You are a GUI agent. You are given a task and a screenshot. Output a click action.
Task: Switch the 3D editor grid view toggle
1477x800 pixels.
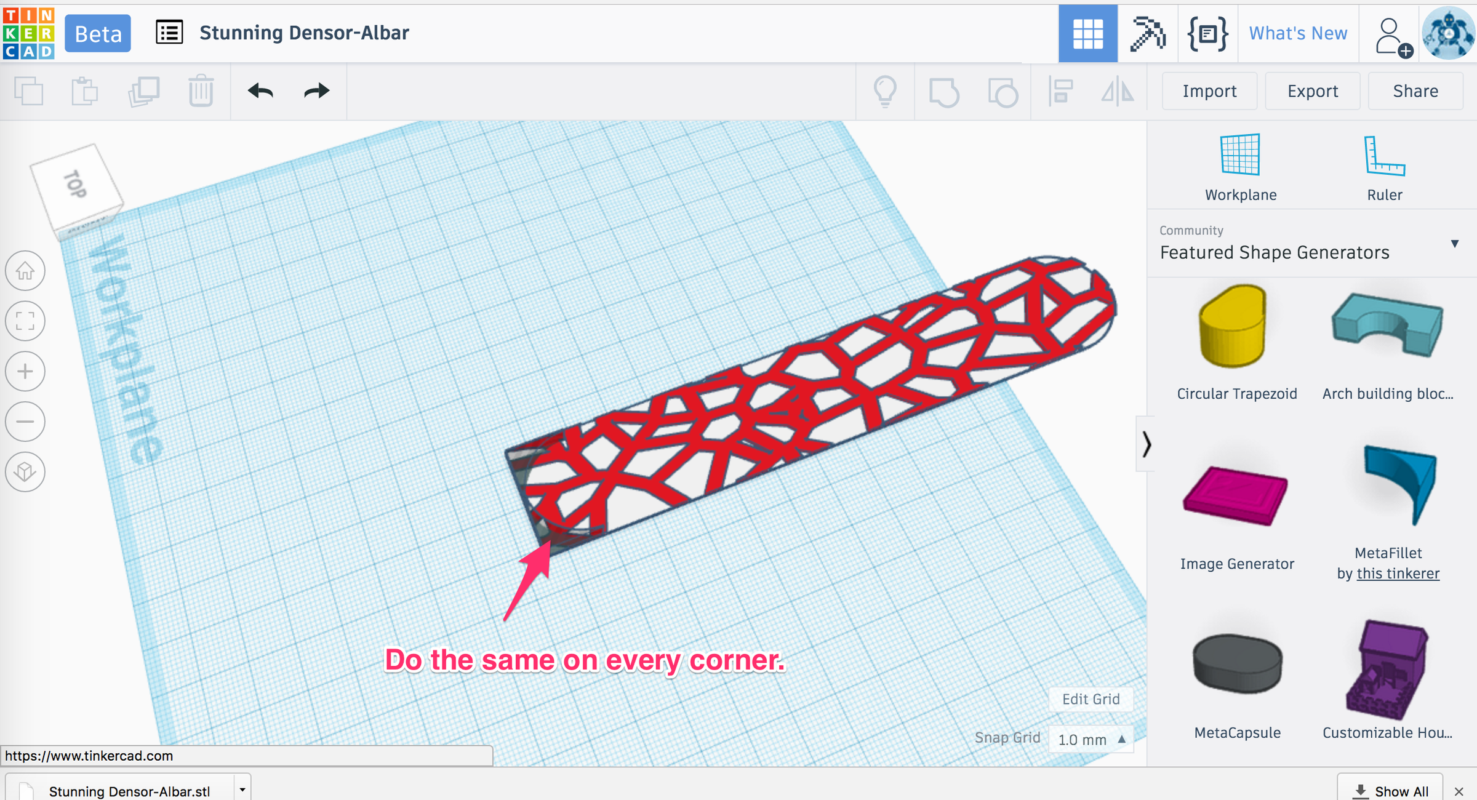click(1087, 33)
